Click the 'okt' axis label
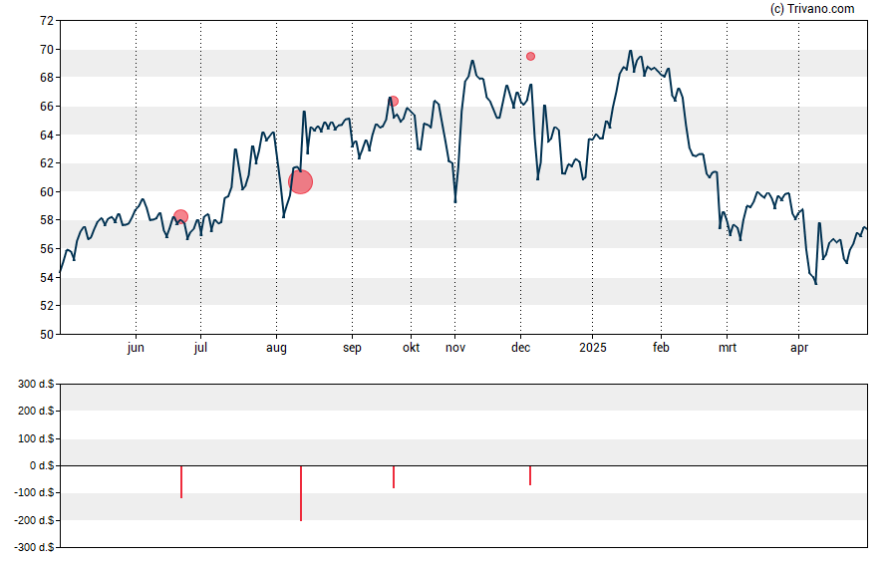The image size is (885, 563). coord(411,348)
